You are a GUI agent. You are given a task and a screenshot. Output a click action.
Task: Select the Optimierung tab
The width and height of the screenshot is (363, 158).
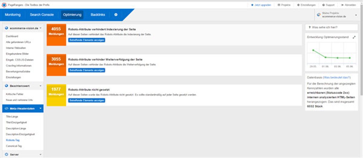click(x=72, y=15)
